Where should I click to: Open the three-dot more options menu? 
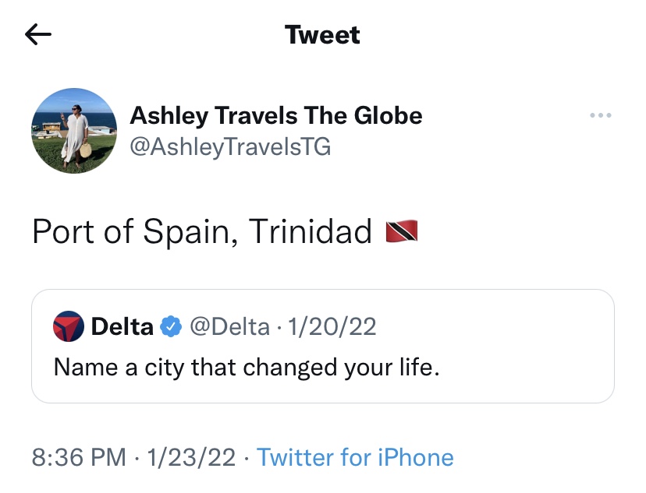[601, 116]
